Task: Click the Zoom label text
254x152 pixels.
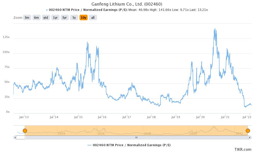Action: (18, 18)
